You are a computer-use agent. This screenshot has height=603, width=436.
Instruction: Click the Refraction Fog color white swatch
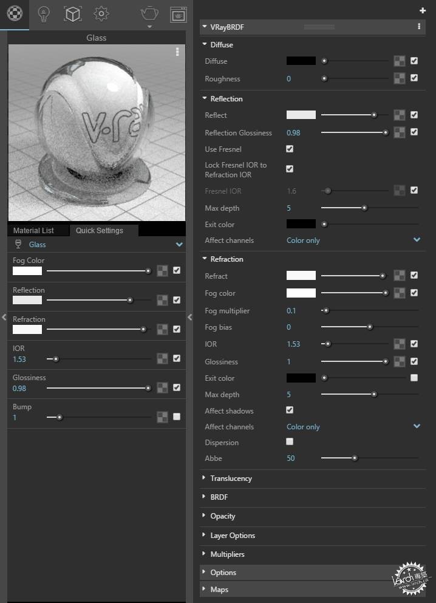tap(301, 293)
